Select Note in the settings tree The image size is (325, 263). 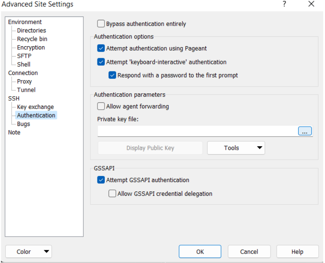14,133
